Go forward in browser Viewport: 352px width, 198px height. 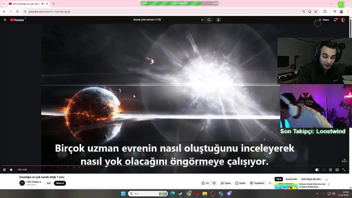pyautogui.click(x=11, y=12)
